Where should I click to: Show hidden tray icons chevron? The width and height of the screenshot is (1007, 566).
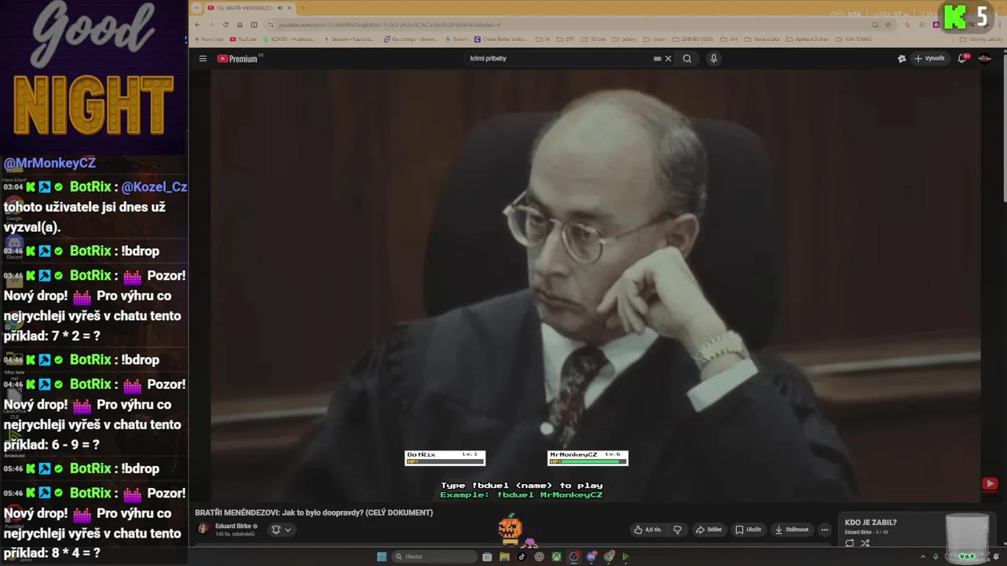(x=924, y=557)
